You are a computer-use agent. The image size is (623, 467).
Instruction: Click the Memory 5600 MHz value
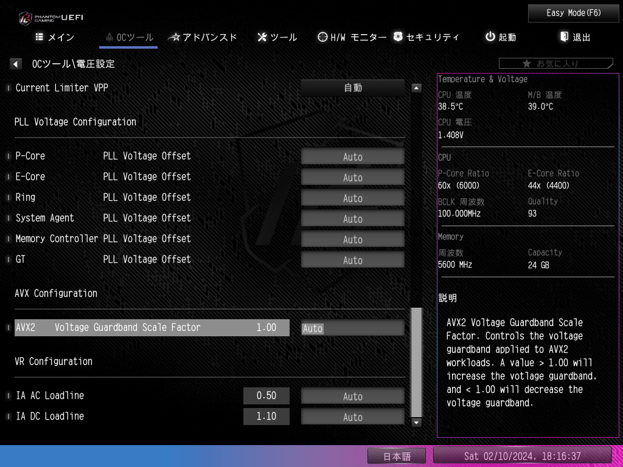click(455, 265)
